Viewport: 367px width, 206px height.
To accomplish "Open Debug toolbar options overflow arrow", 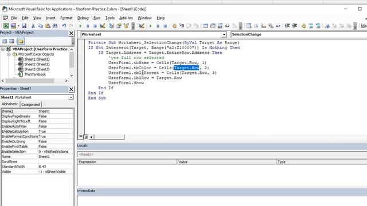I will coord(240,26).
